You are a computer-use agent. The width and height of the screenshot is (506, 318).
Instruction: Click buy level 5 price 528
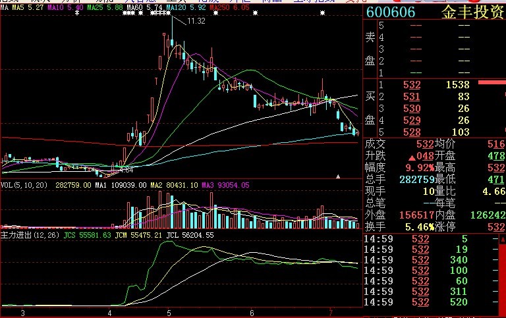412,132
